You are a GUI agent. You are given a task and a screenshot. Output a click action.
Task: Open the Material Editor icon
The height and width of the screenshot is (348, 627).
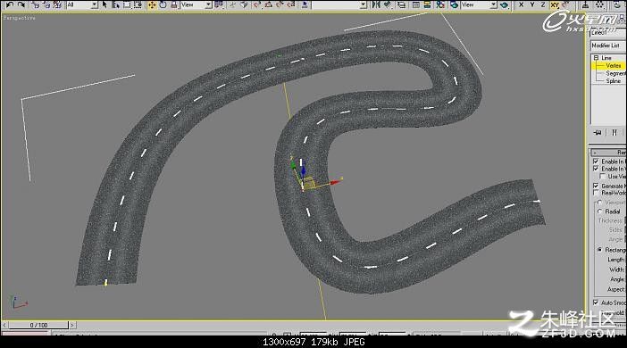tap(440, 4)
